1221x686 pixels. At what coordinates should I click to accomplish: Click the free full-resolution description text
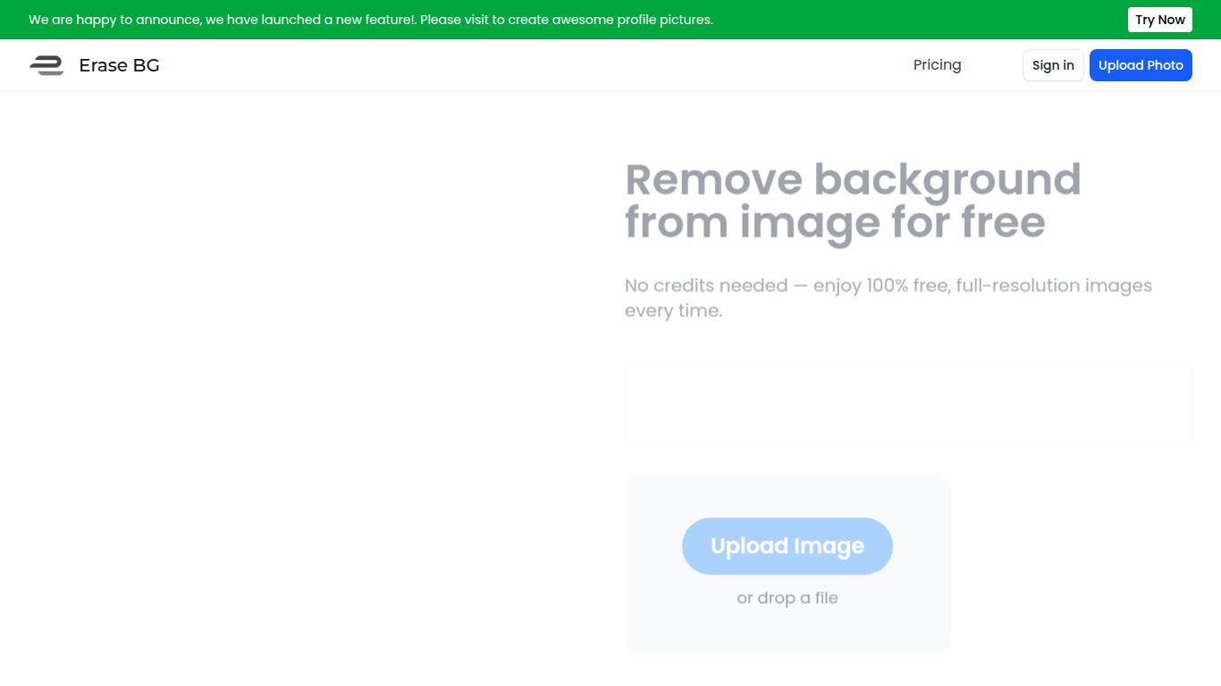tap(888, 297)
